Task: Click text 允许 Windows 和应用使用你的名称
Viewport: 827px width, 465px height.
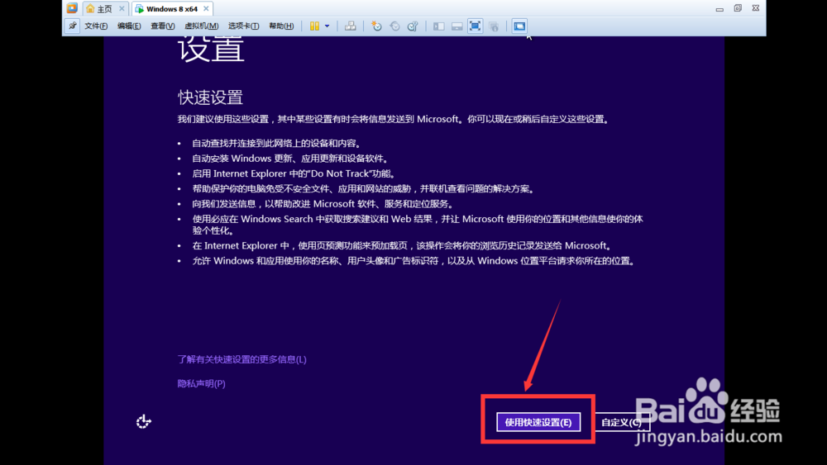Action: (x=414, y=261)
